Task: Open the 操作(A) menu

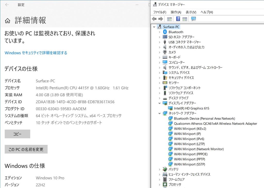Action: [176, 12]
